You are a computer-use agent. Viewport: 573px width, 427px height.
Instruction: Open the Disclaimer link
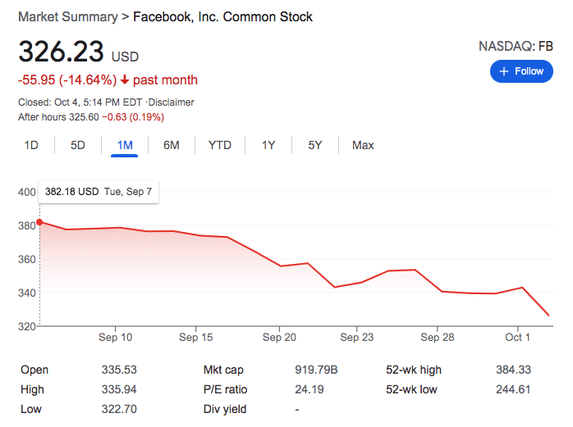coord(172,102)
